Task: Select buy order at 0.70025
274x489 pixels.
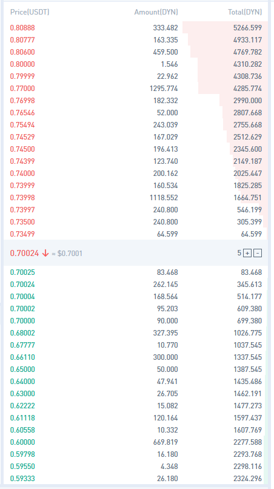Action: 136,272
